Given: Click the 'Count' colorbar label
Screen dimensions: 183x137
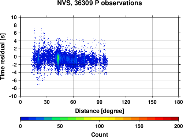Looking at the screenshot, I should (100, 134).
